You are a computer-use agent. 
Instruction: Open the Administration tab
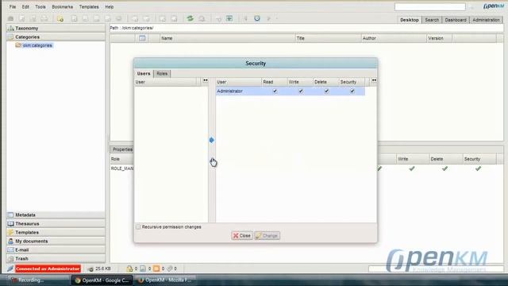(x=486, y=20)
